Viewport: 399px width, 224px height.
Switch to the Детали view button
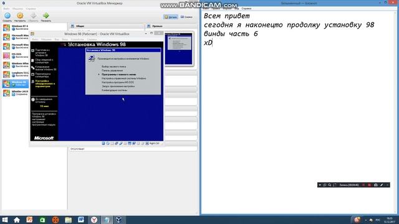(171, 17)
